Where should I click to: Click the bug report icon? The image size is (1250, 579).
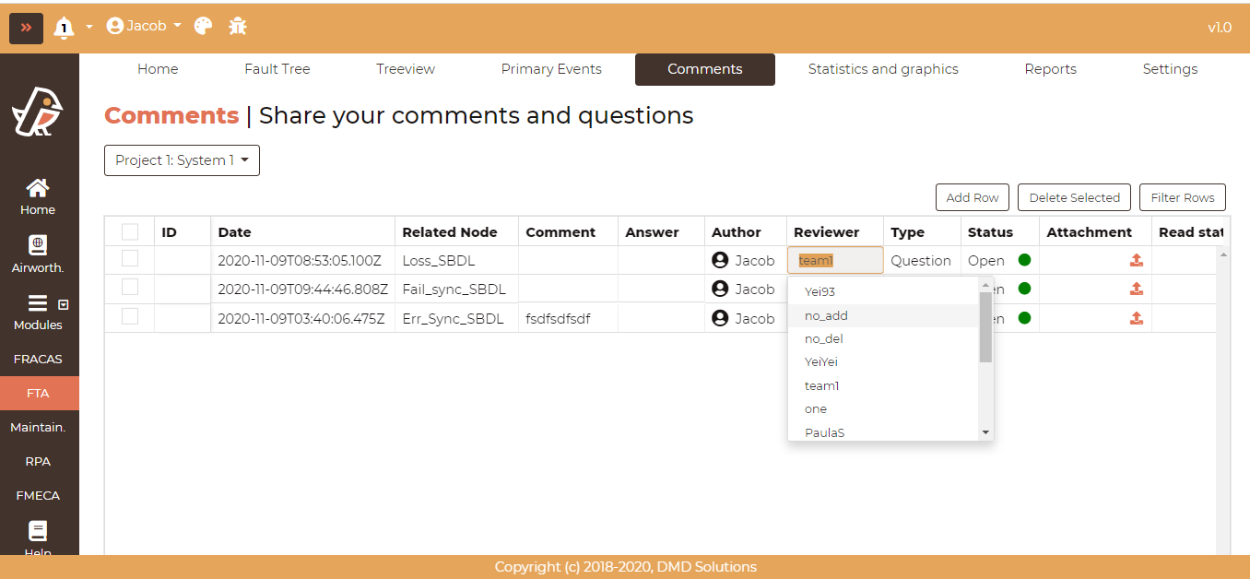pos(238,26)
